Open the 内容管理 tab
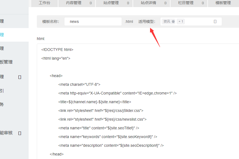Viewport: 239px width, 159px height. point(74,3)
